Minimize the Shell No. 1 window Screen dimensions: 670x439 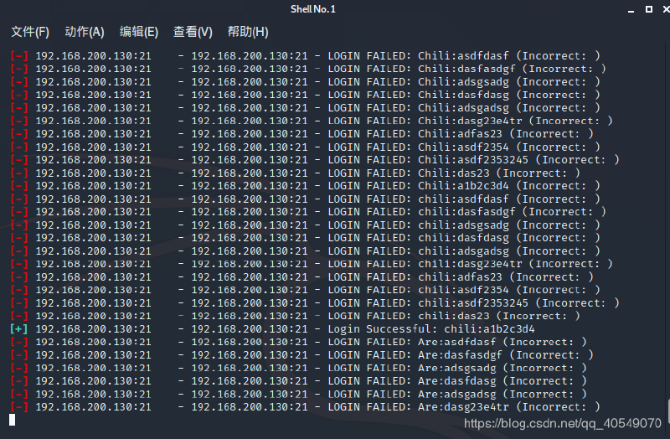(631, 10)
